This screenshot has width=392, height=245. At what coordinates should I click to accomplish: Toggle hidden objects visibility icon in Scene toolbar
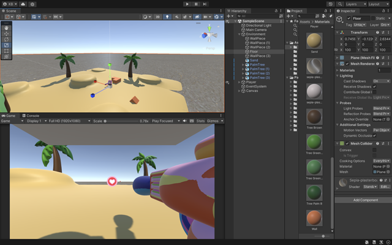[x=197, y=17]
